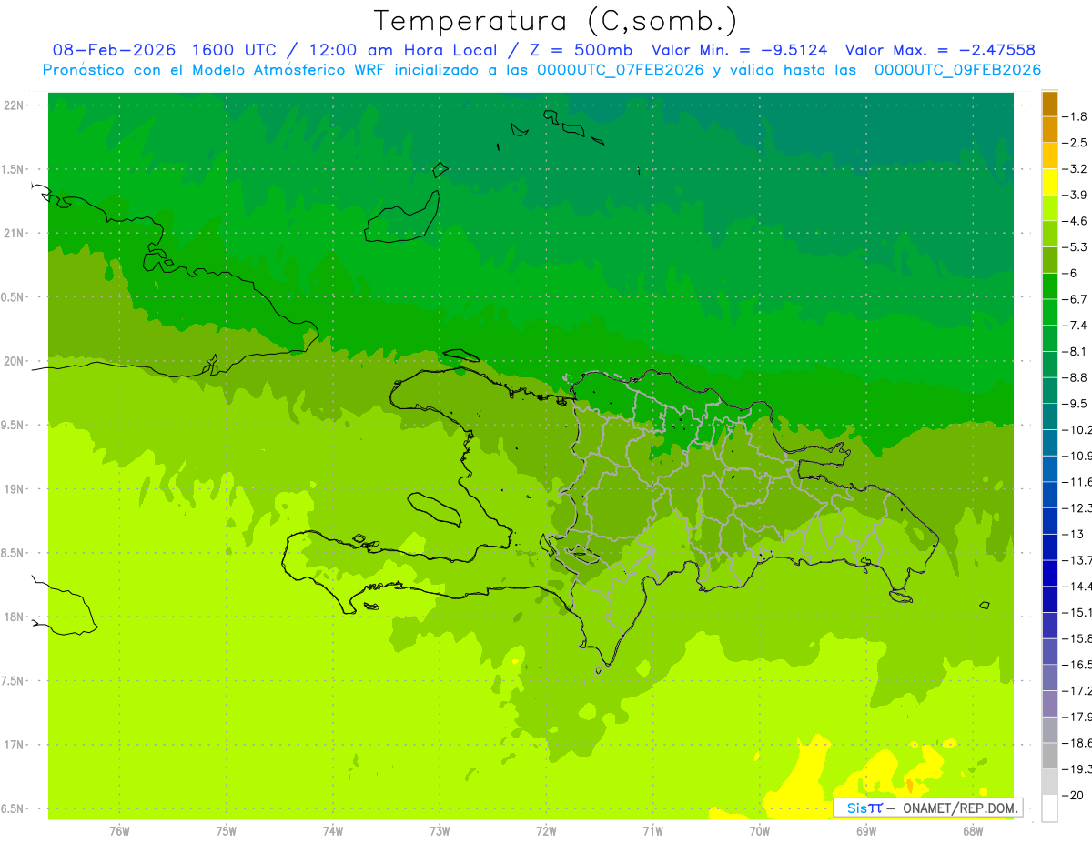
Task: Pick the dark blue swatch between -14.4 and -15.1
Action: coord(1049,599)
